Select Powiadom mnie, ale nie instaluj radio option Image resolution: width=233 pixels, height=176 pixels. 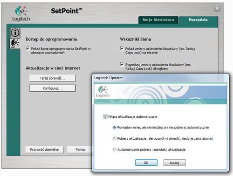[114, 128]
